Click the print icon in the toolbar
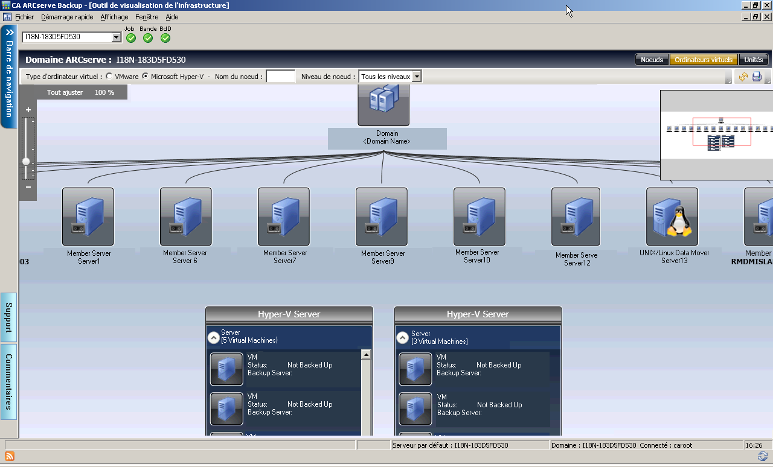Screen dimensions: 773x467 click(757, 77)
